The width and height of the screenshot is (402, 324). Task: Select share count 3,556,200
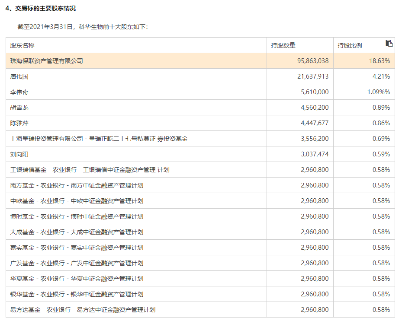(315, 139)
